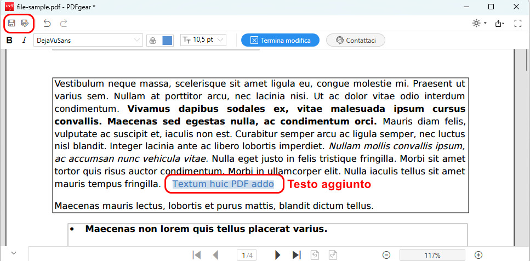The height and width of the screenshot is (261, 530).
Task: Go to the previous page
Action: pos(215,255)
